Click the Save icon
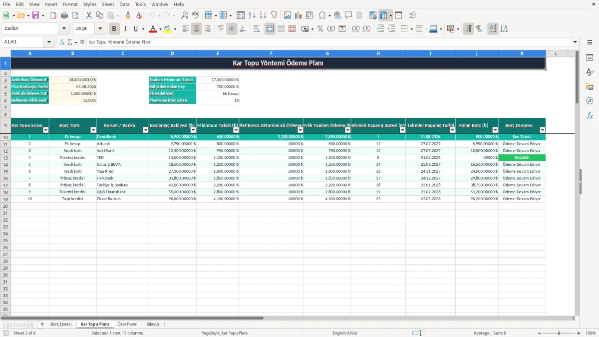Image resolution: width=599 pixels, height=337 pixels. pyautogui.click(x=35, y=15)
